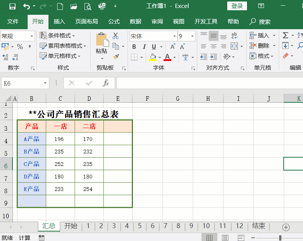Image resolution: width=303 pixels, height=241 pixels.
Task: Toggle italic formatting with the I button
Action: pos(144,46)
